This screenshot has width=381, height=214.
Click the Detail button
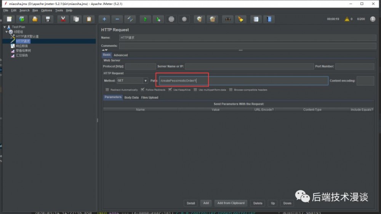(191, 203)
